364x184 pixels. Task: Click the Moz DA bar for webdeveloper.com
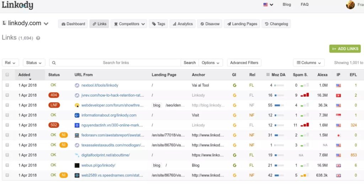tap(279, 105)
